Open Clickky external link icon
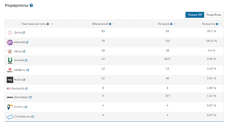 (26, 107)
